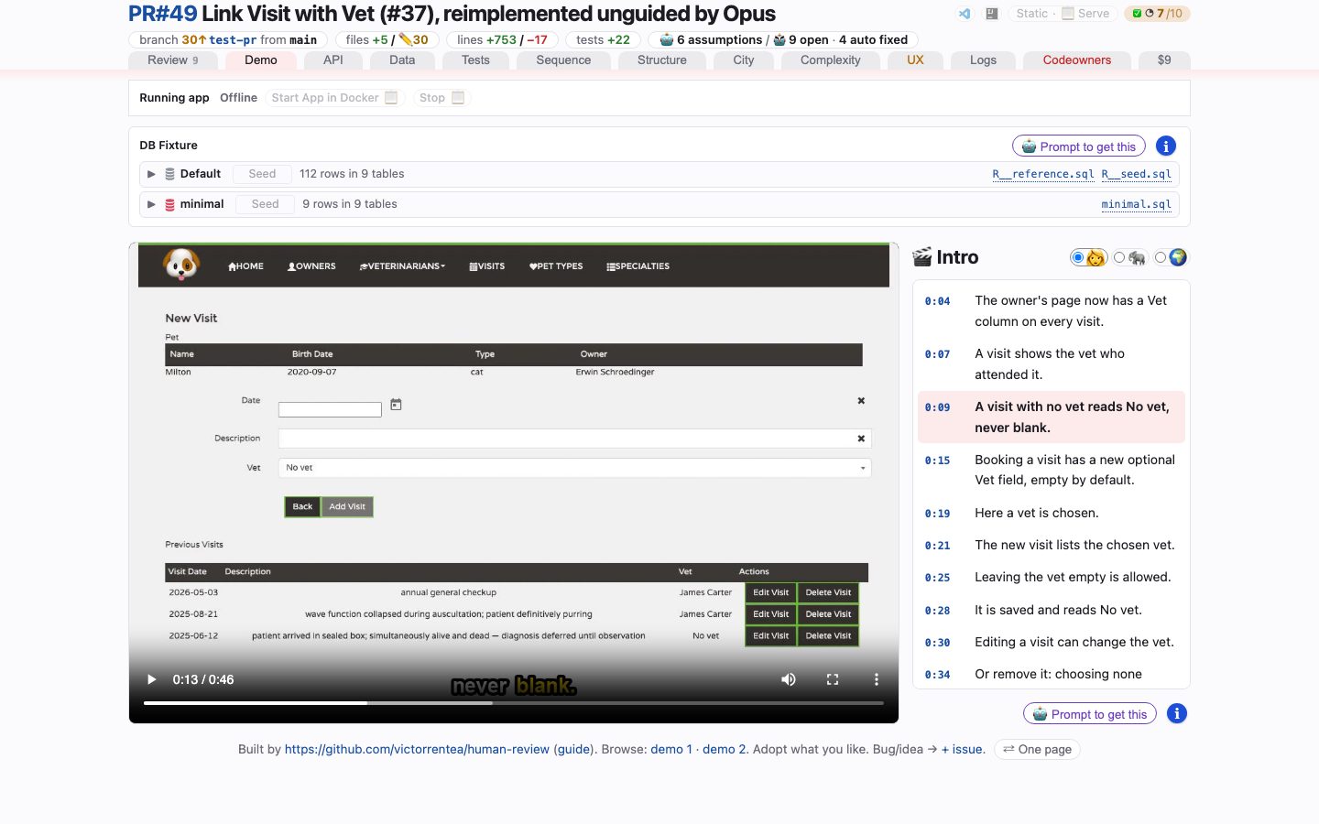The height and width of the screenshot is (824, 1319).
Task: Expand the Default DB fixture row
Action: (151, 174)
